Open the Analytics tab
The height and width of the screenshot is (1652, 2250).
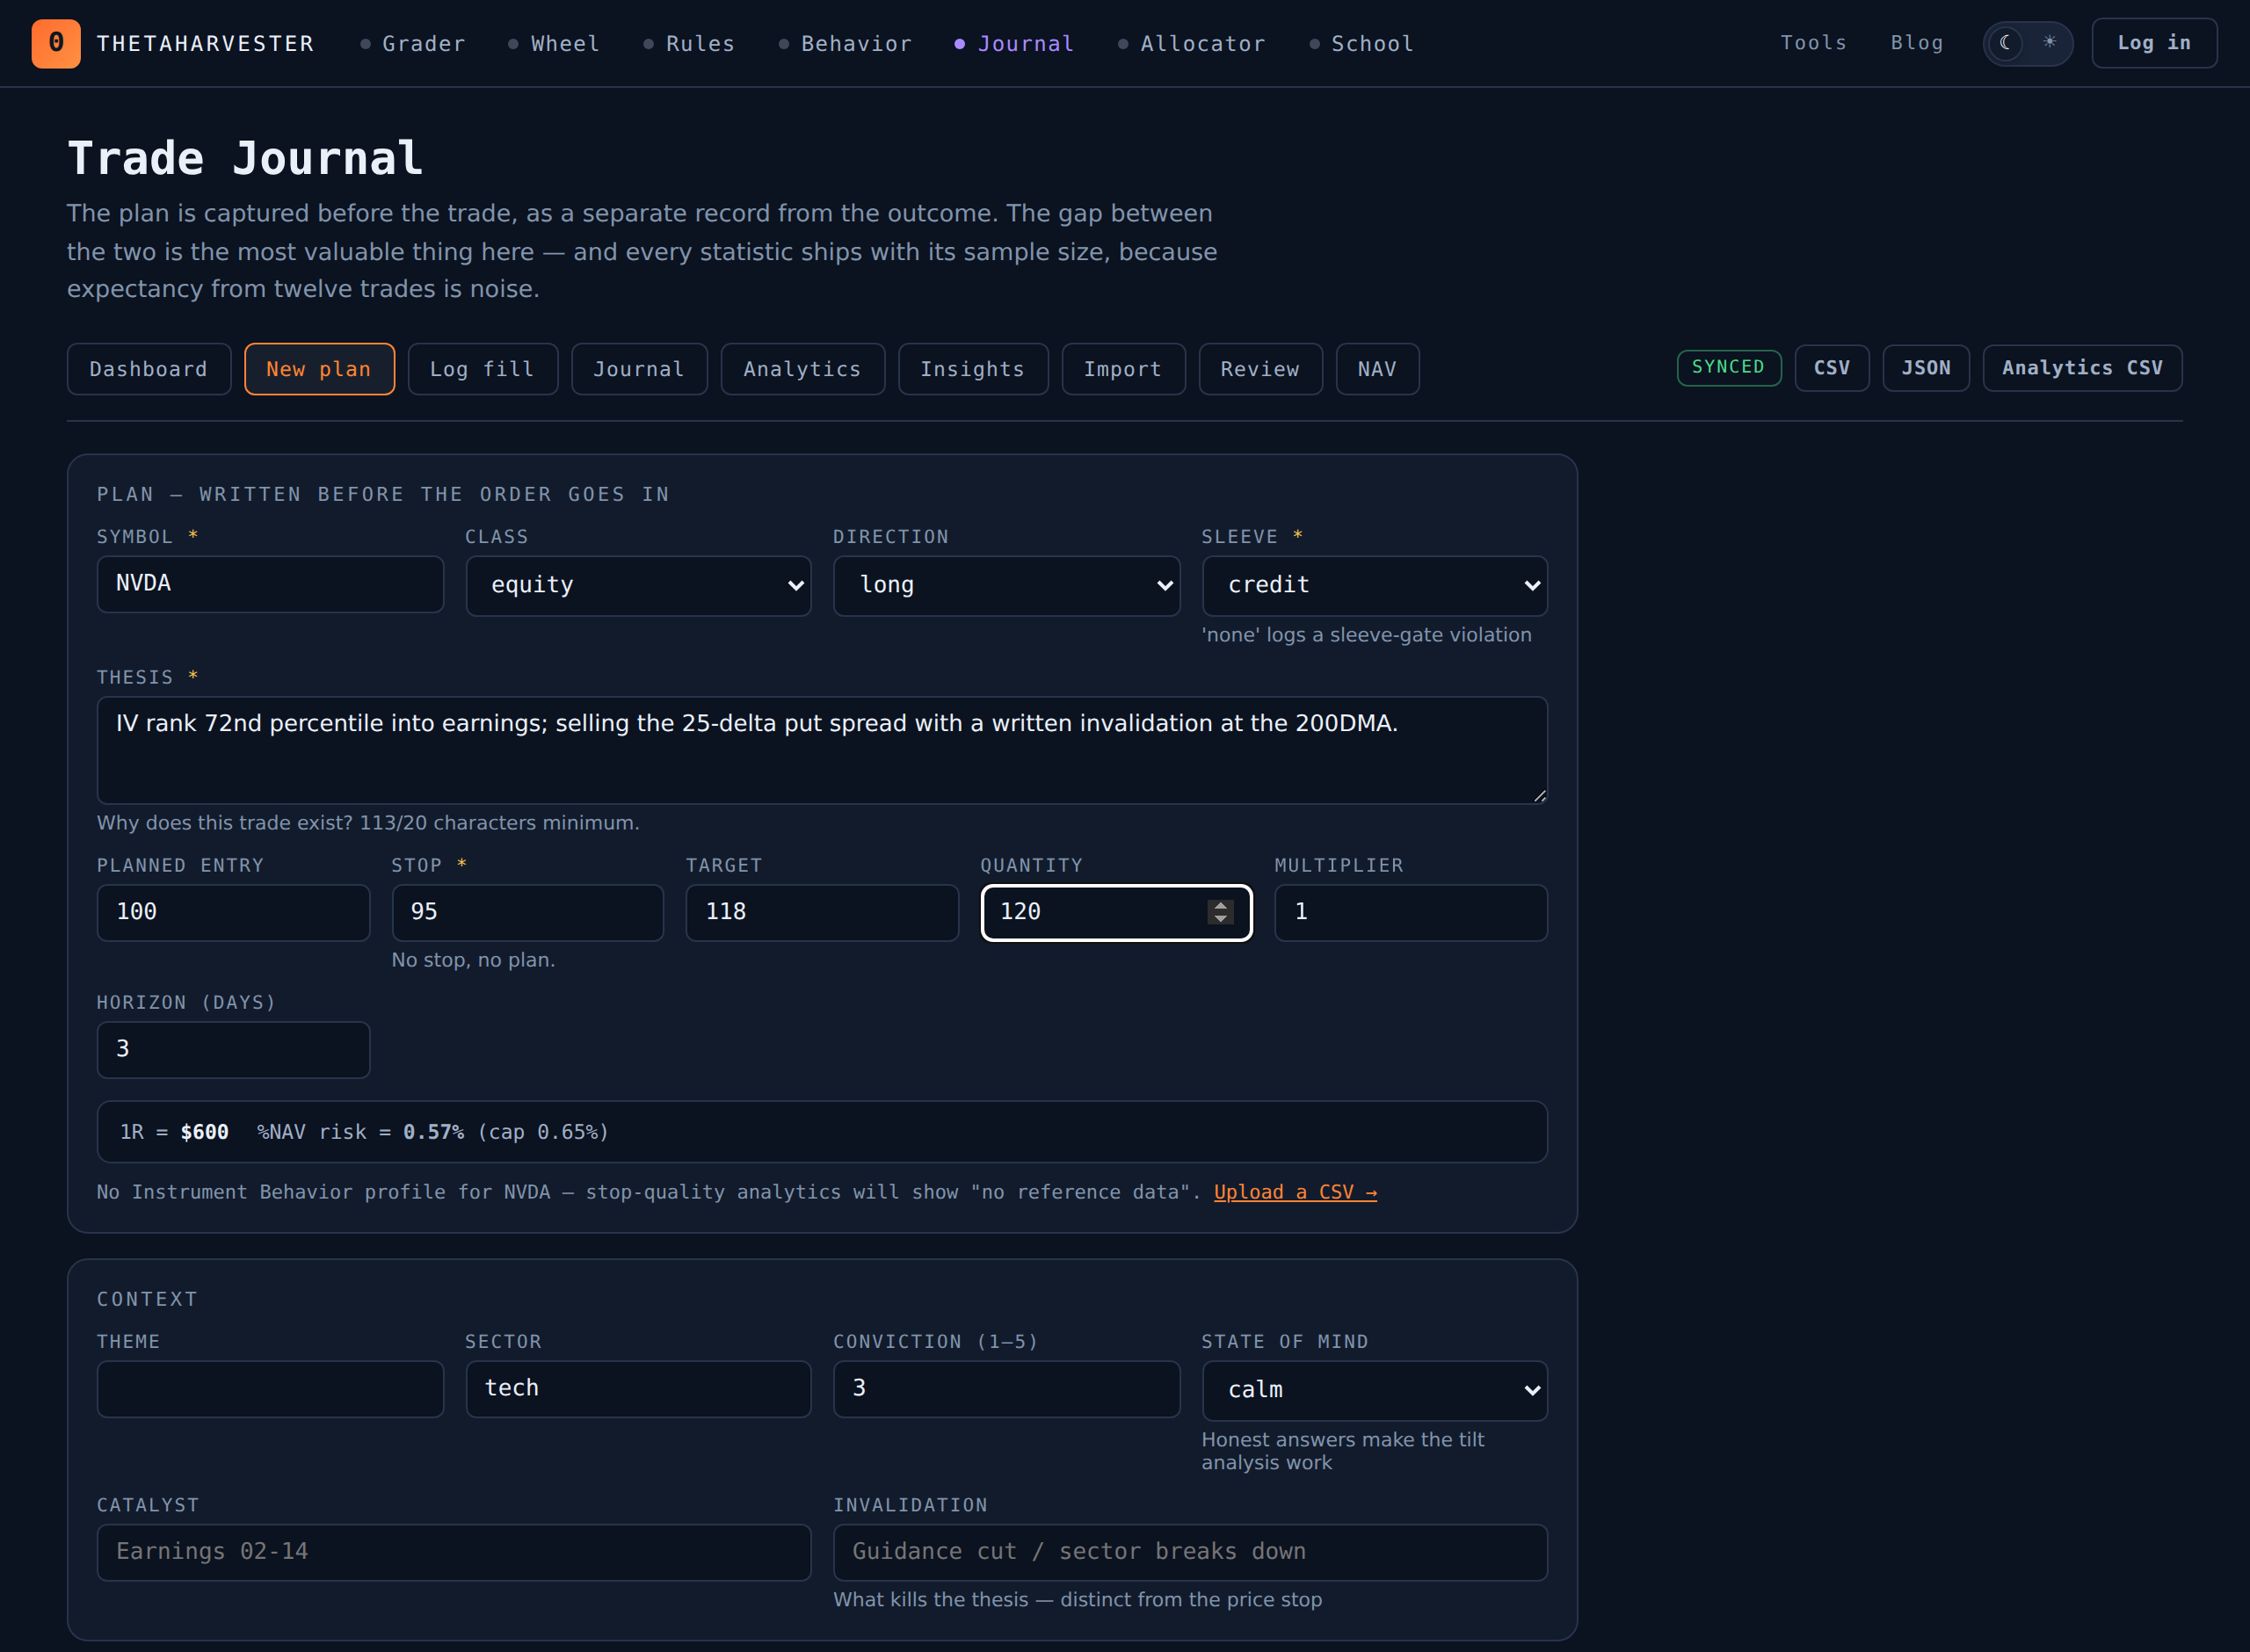coord(802,369)
